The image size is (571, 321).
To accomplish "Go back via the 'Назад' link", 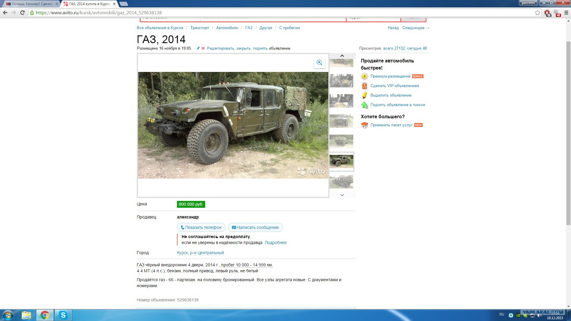I will pyautogui.click(x=393, y=28).
